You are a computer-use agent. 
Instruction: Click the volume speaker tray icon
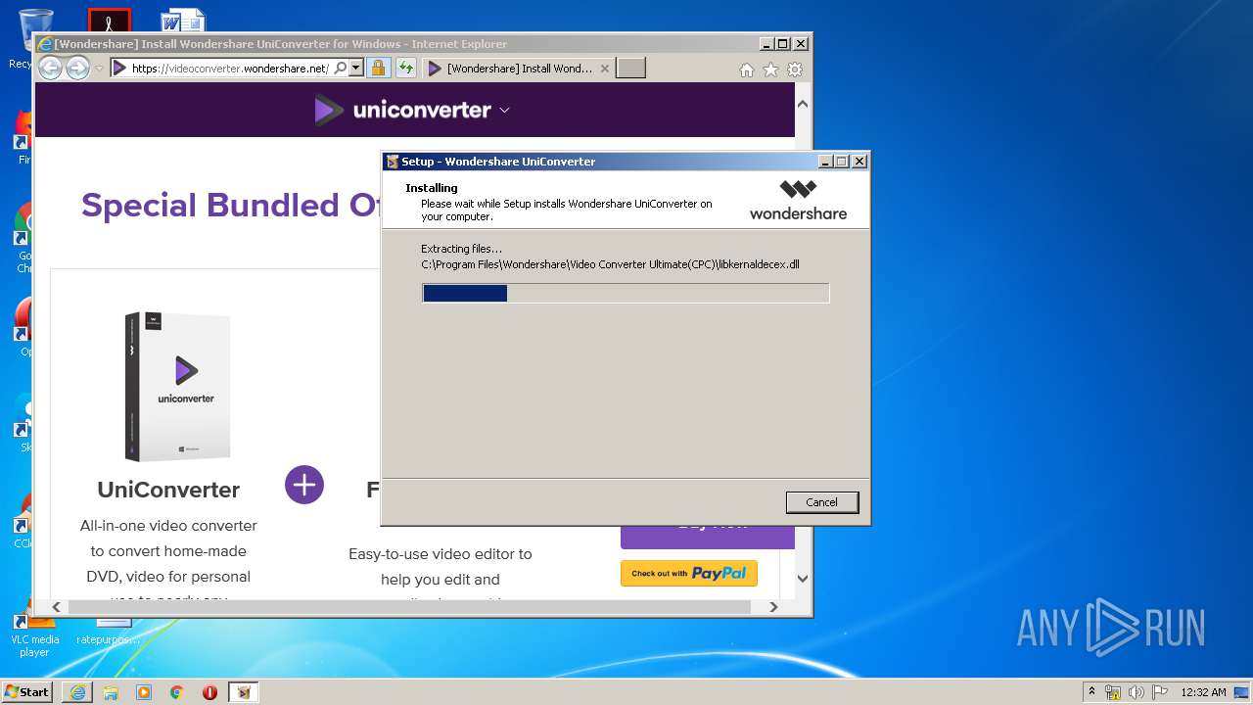coord(1137,692)
